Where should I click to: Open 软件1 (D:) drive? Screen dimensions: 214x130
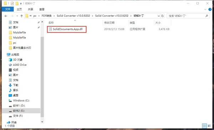pyautogui.click(x=19, y=105)
